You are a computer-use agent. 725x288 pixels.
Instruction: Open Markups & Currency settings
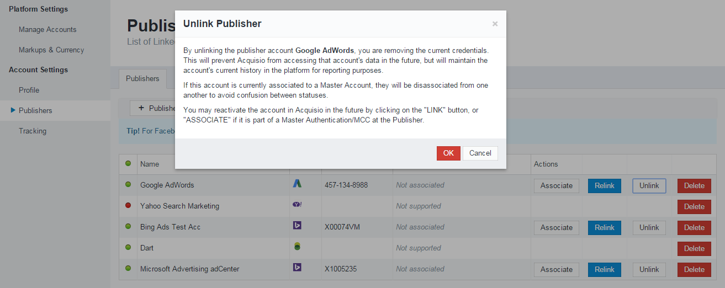[x=51, y=50]
